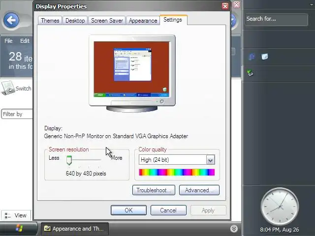This screenshot has height=236, width=315.
Task: Select the Screen Saver tab
Action: click(x=107, y=21)
